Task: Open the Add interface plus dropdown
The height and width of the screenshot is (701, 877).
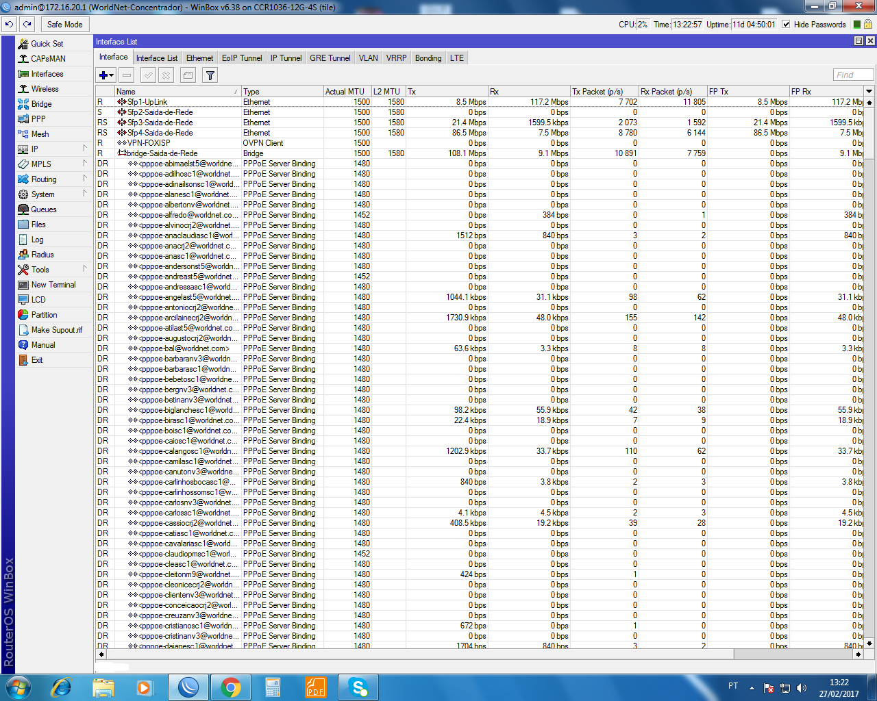Action: click(106, 75)
